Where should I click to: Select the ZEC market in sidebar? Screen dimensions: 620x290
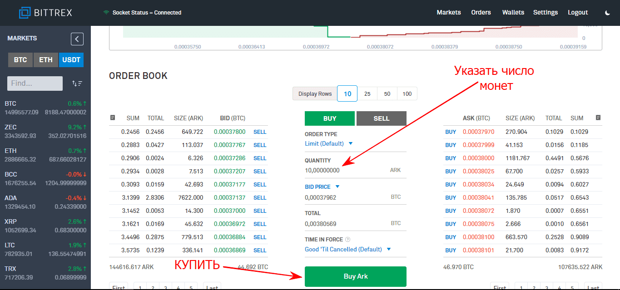(x=45, y=131)
